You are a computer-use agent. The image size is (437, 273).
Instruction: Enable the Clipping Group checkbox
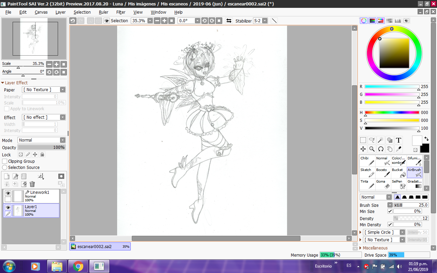click(5, 161)
